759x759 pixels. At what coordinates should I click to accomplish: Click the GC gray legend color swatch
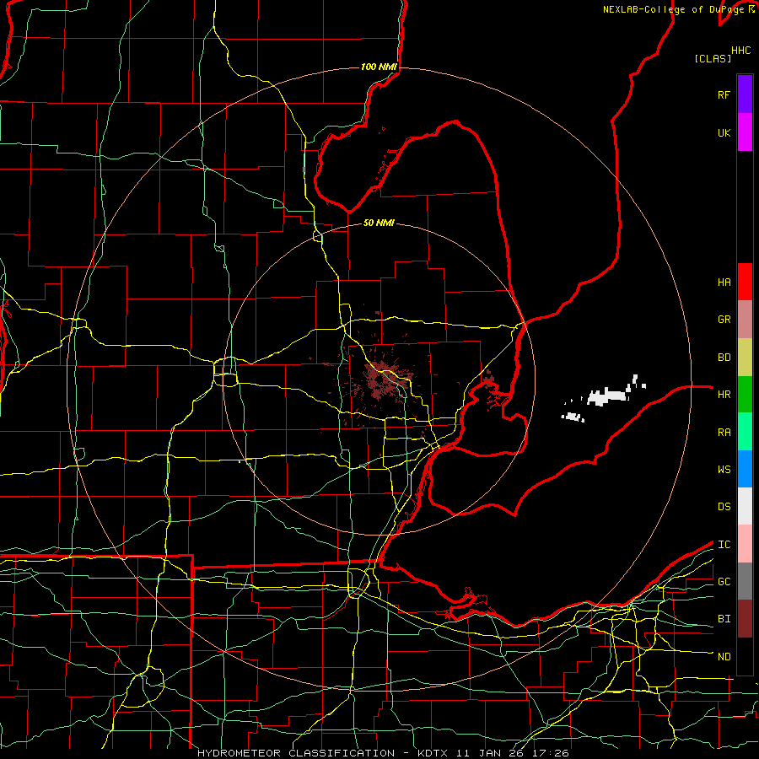coord(745,581)
